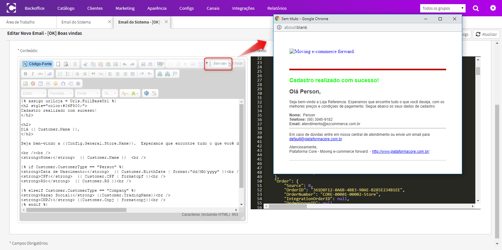Justify text block

[133, 74]
